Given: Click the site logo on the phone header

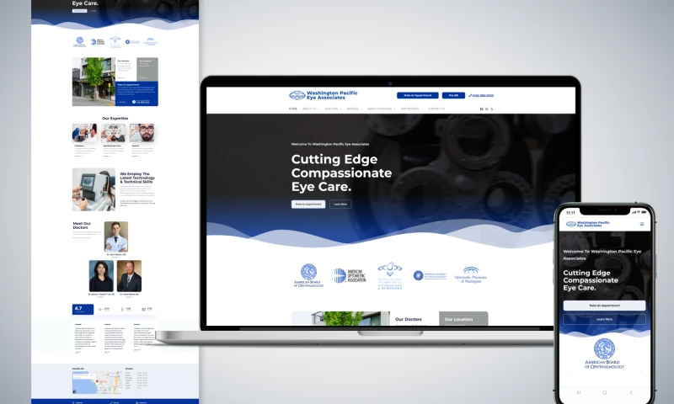Looking at the screenshot, I should click(587, 224).
